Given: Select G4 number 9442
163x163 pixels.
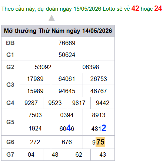Looking at the screenshot, I should 103,103.
